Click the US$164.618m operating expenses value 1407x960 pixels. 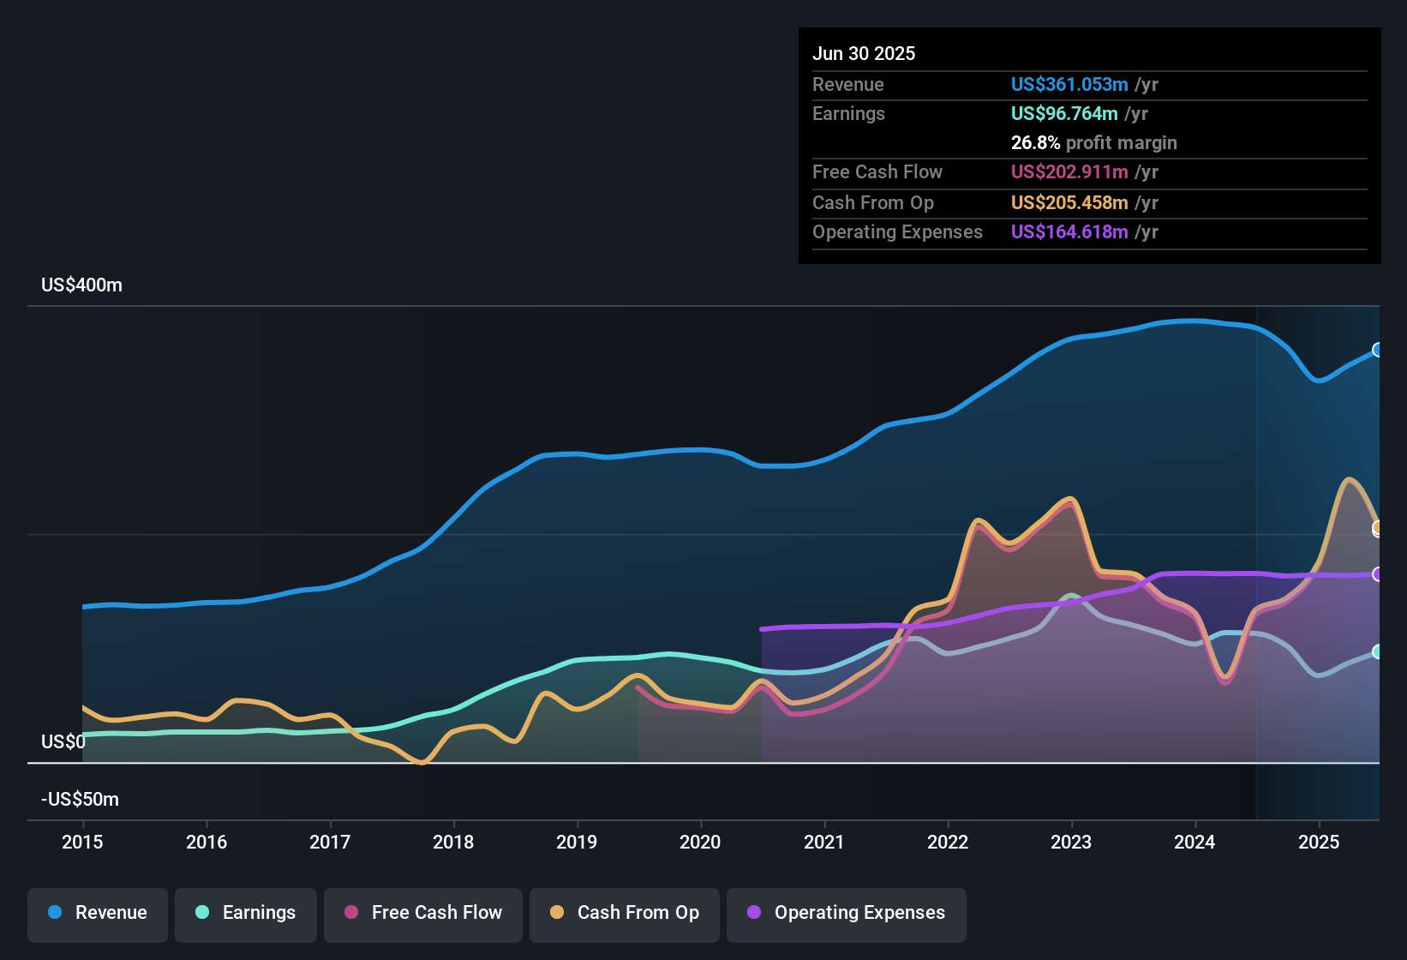[x=1069, y=232]
